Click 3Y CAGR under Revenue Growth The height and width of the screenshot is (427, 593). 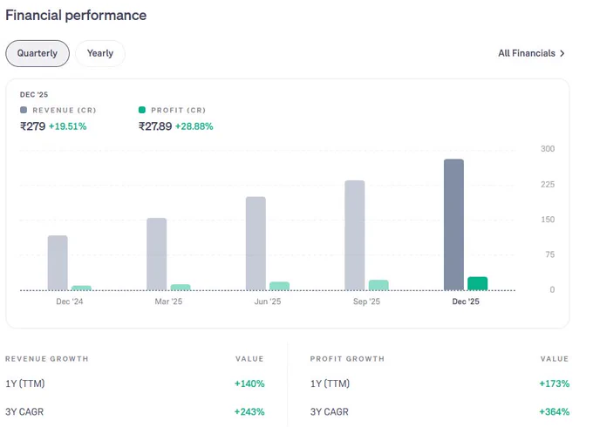[24, 411]
